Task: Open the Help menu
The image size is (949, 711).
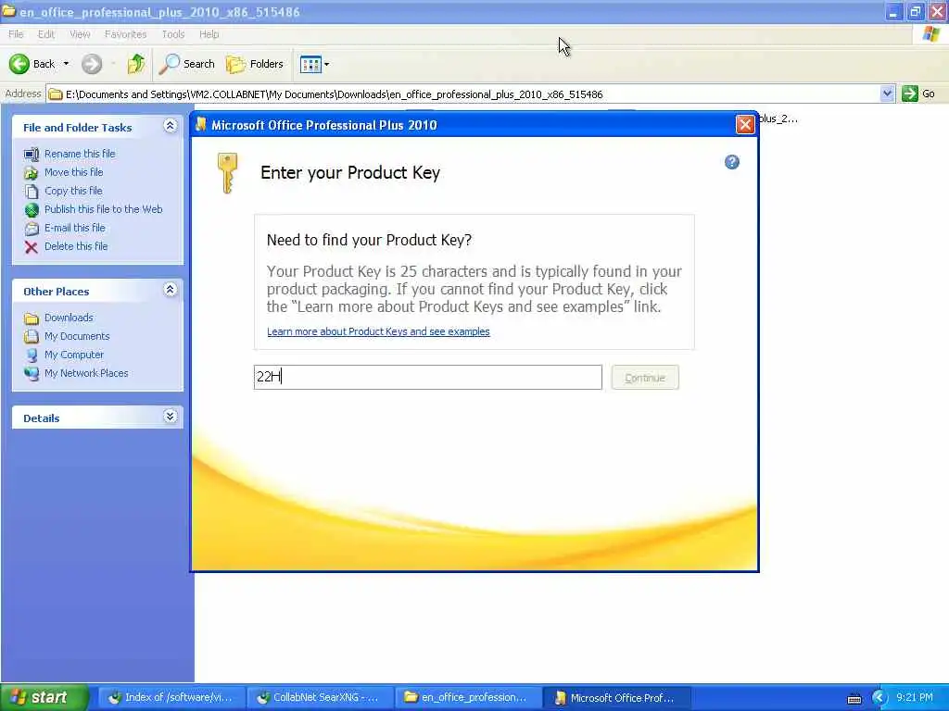Action: pyautogui.click(x=209, y=34)
